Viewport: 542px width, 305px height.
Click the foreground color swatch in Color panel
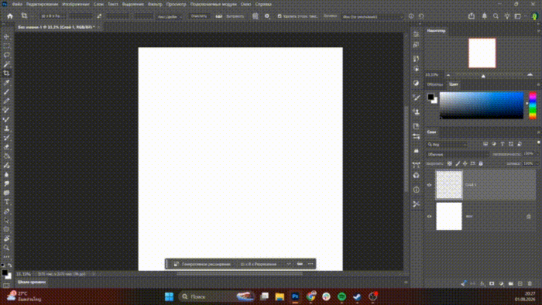431,97
